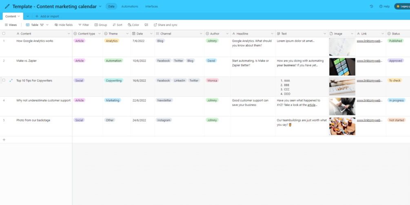This screenshot has width=410, height=205.
Task: Follow the link in Make vs. Zapier row
Action: (x=370, y=61)
